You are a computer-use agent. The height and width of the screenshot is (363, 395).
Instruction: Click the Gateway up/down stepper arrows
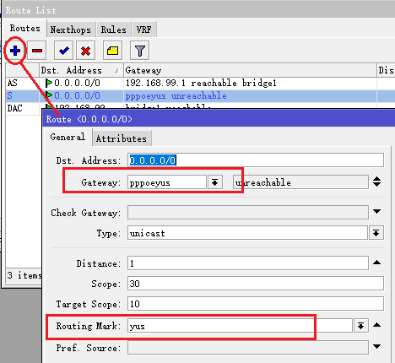tap(377, 181)
